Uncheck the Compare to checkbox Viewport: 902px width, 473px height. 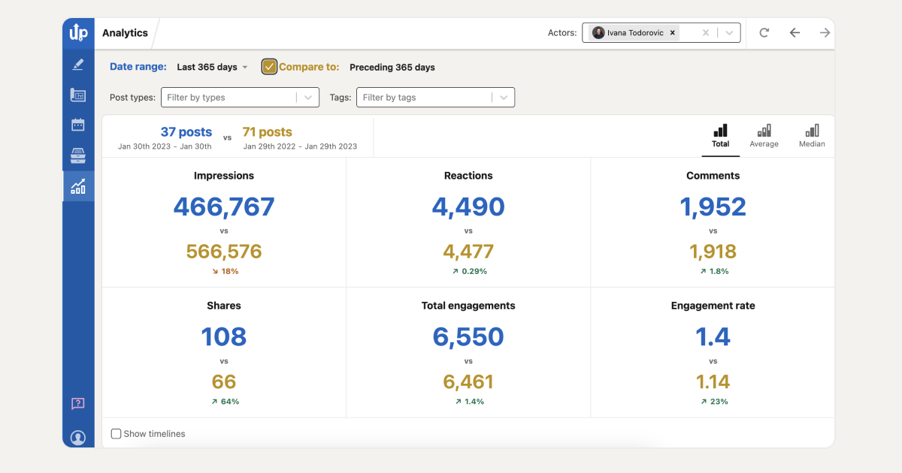point(269,66)
